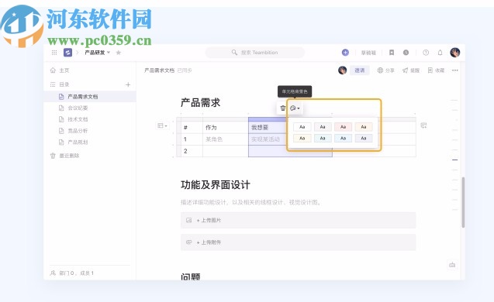Open the bookmark icon in top bar

coord(392,53)
